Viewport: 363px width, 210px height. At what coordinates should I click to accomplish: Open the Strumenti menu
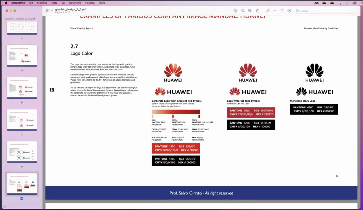pos(75,3)
